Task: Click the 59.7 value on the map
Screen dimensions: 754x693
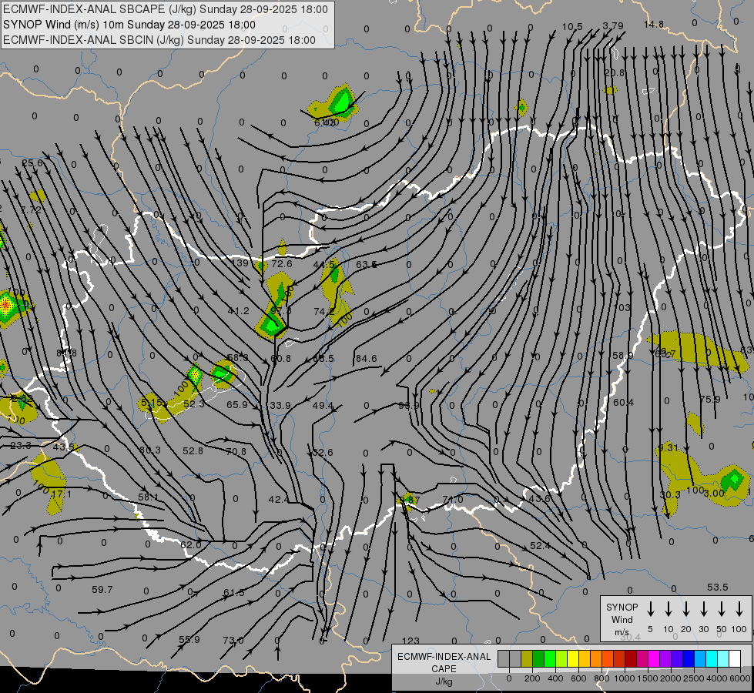Action: point(102,589)
